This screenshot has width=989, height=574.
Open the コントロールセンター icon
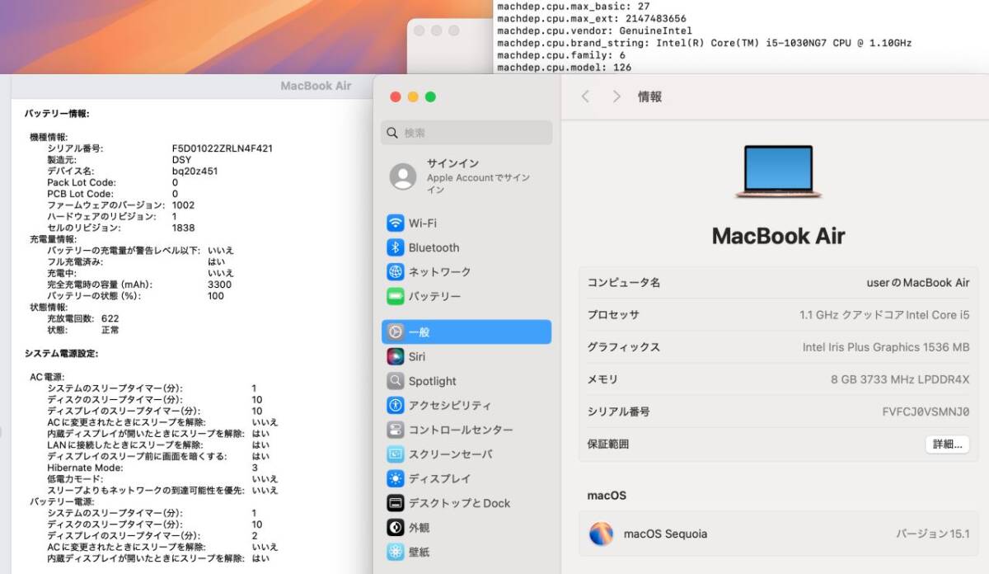396,430
